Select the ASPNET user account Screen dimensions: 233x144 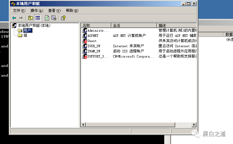click(x=93, y=36)
